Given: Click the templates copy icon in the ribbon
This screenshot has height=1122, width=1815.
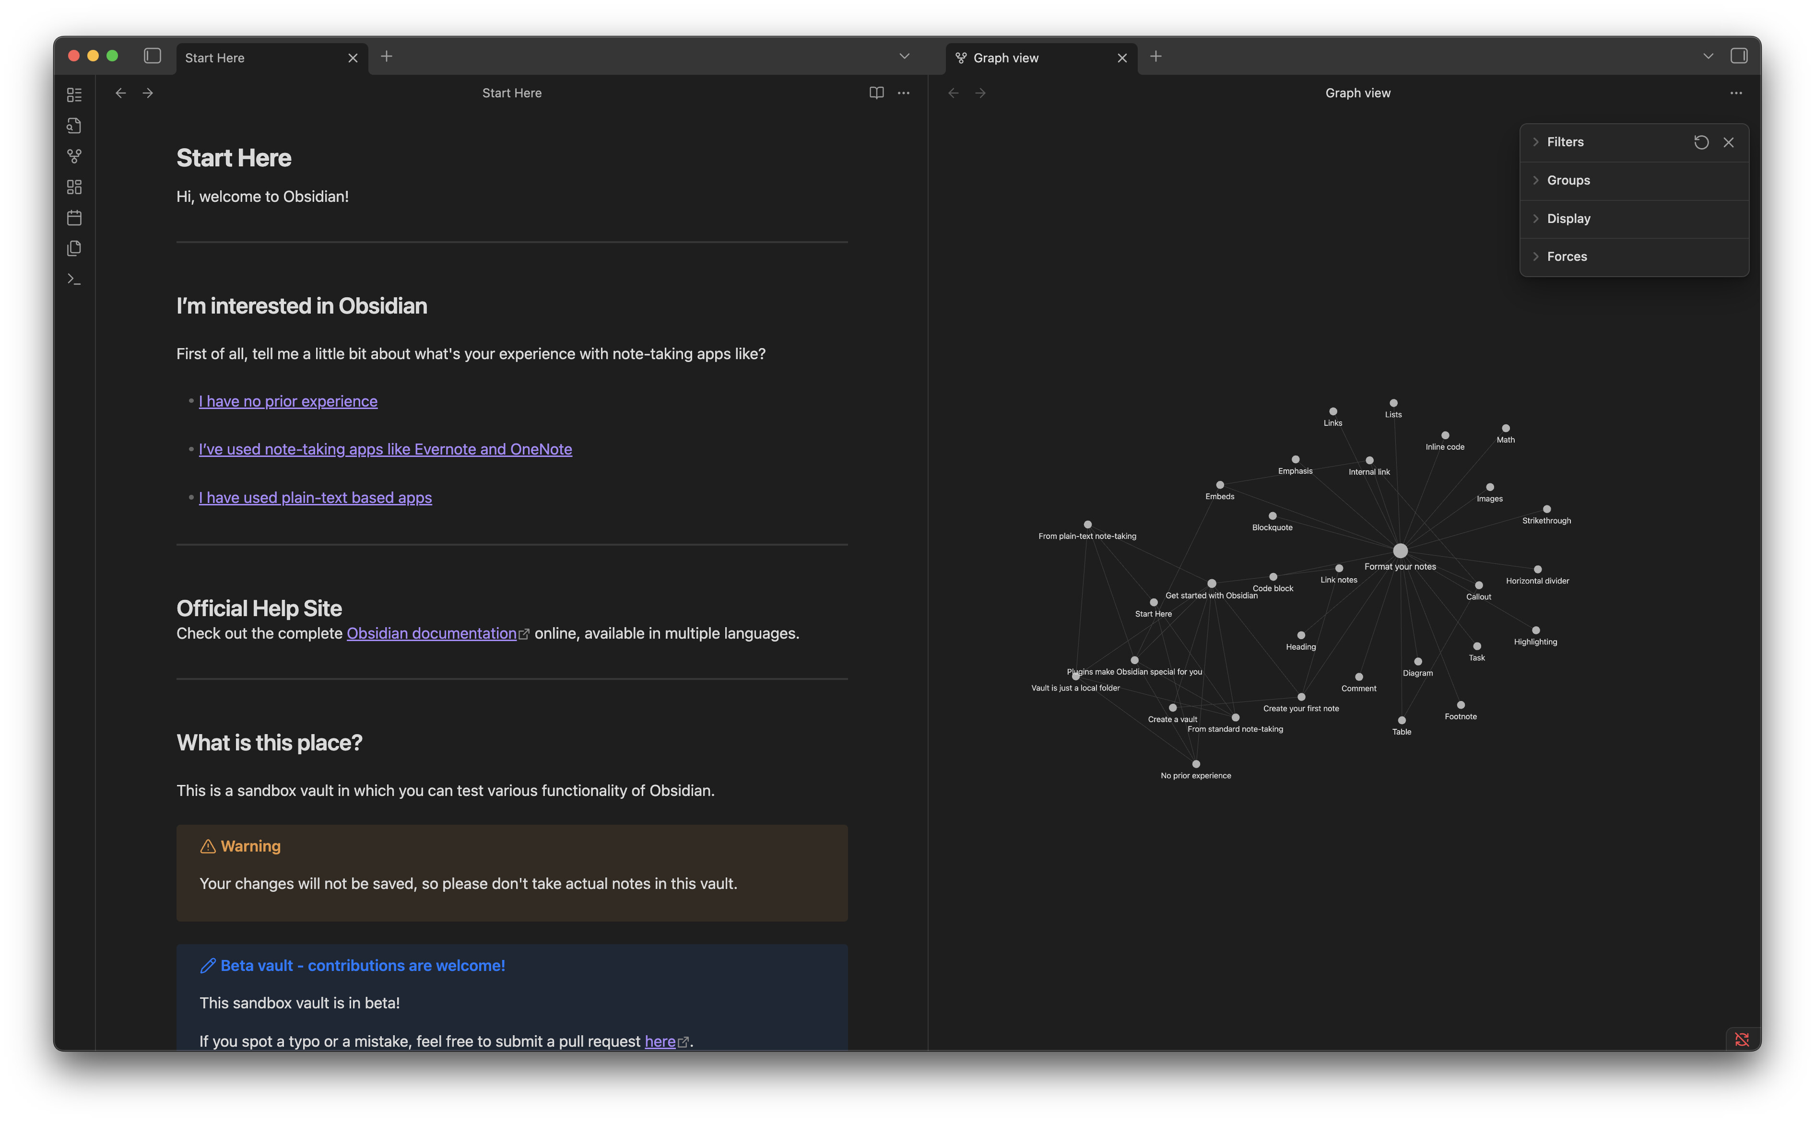Looking at the screenshot, I should click(x=74, y=248).
